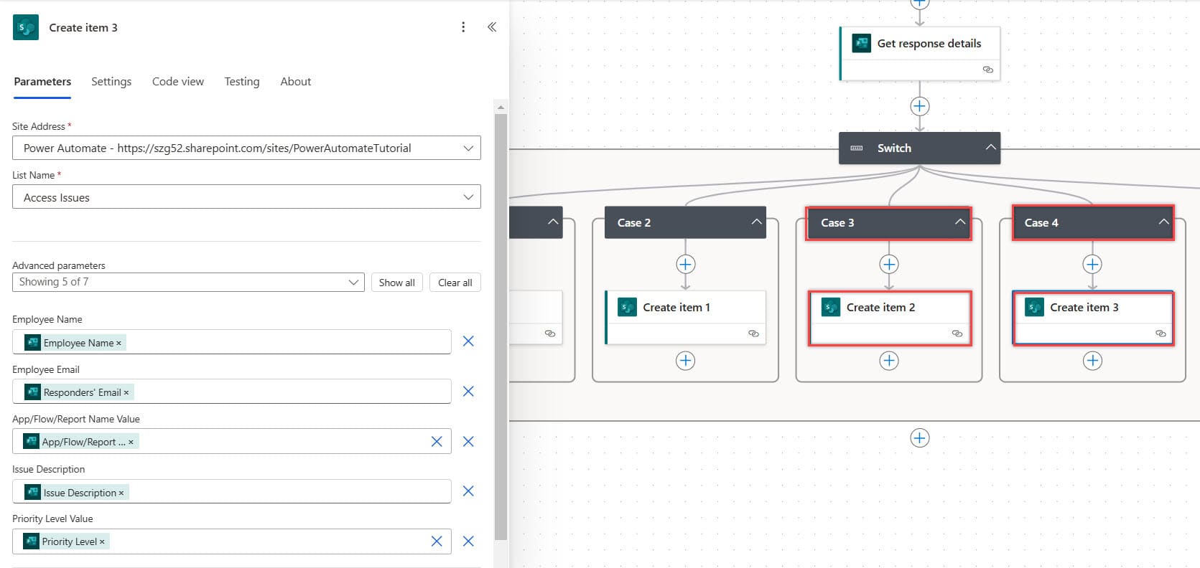Add an action at top of Case 2
This screenshot has width=1200, height=568.
686,264
